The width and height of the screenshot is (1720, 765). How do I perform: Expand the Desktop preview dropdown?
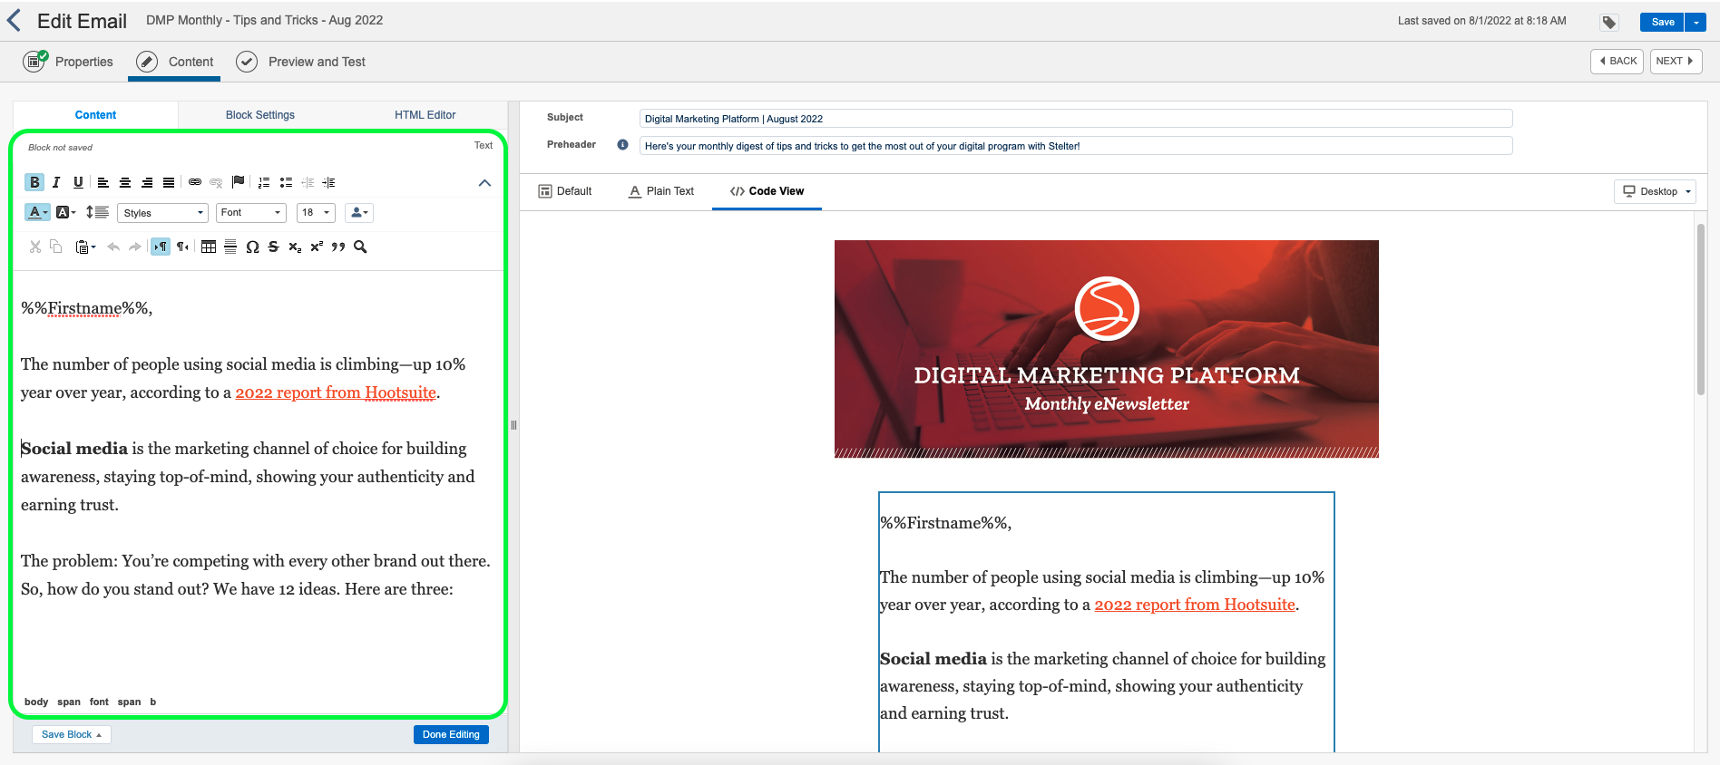tap(1656, 191)
